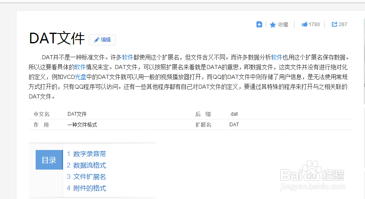
Task: Click the blue 目录 contents block
Action: click(x=49, y=160)
